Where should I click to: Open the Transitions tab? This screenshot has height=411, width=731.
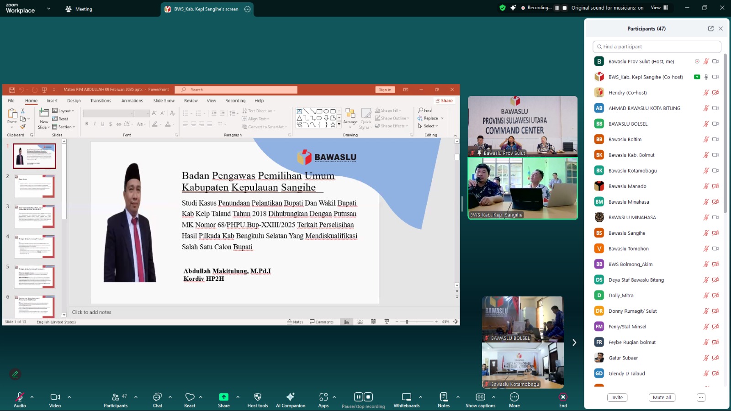pyautogui.click(x=101, y=101)
